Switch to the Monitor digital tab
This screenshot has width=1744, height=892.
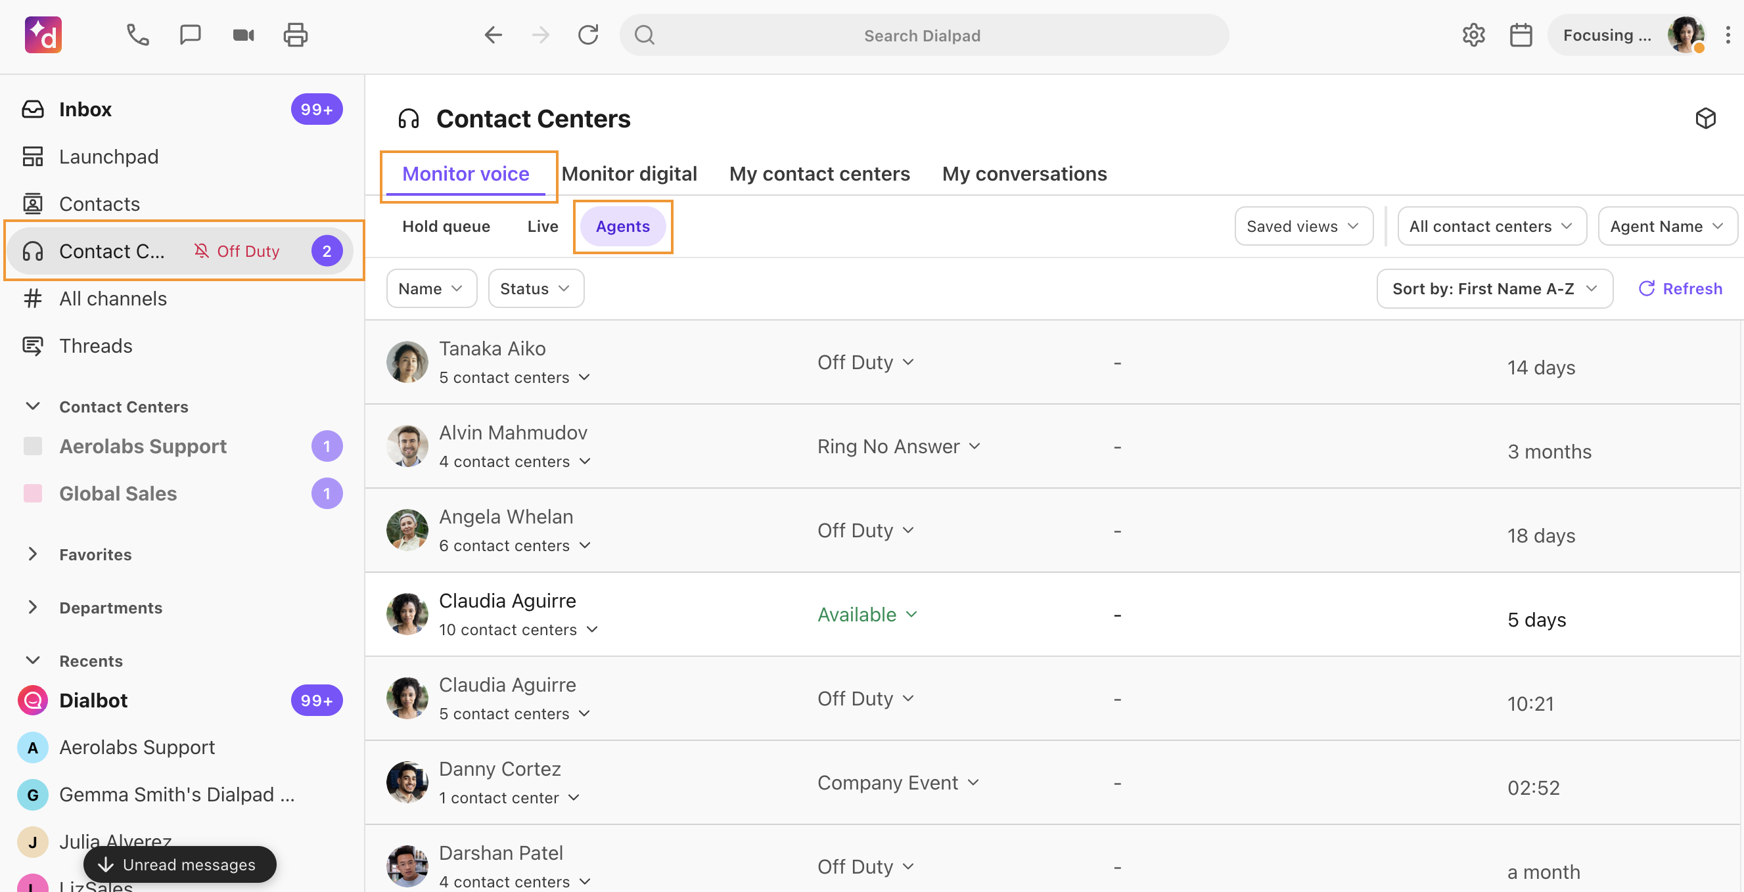coord(629,174)
